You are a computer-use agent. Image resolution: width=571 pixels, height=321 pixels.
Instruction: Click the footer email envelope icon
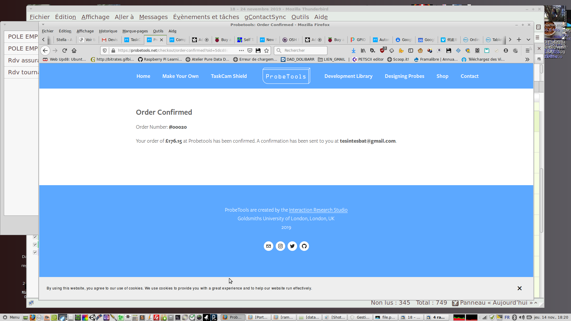click(268, 246)
